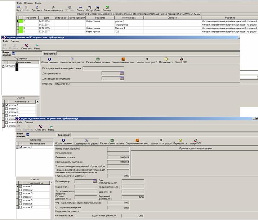The image size is (258, 220).
Task: Open Поиск search in top toolbar
Action: click(97, 9)
